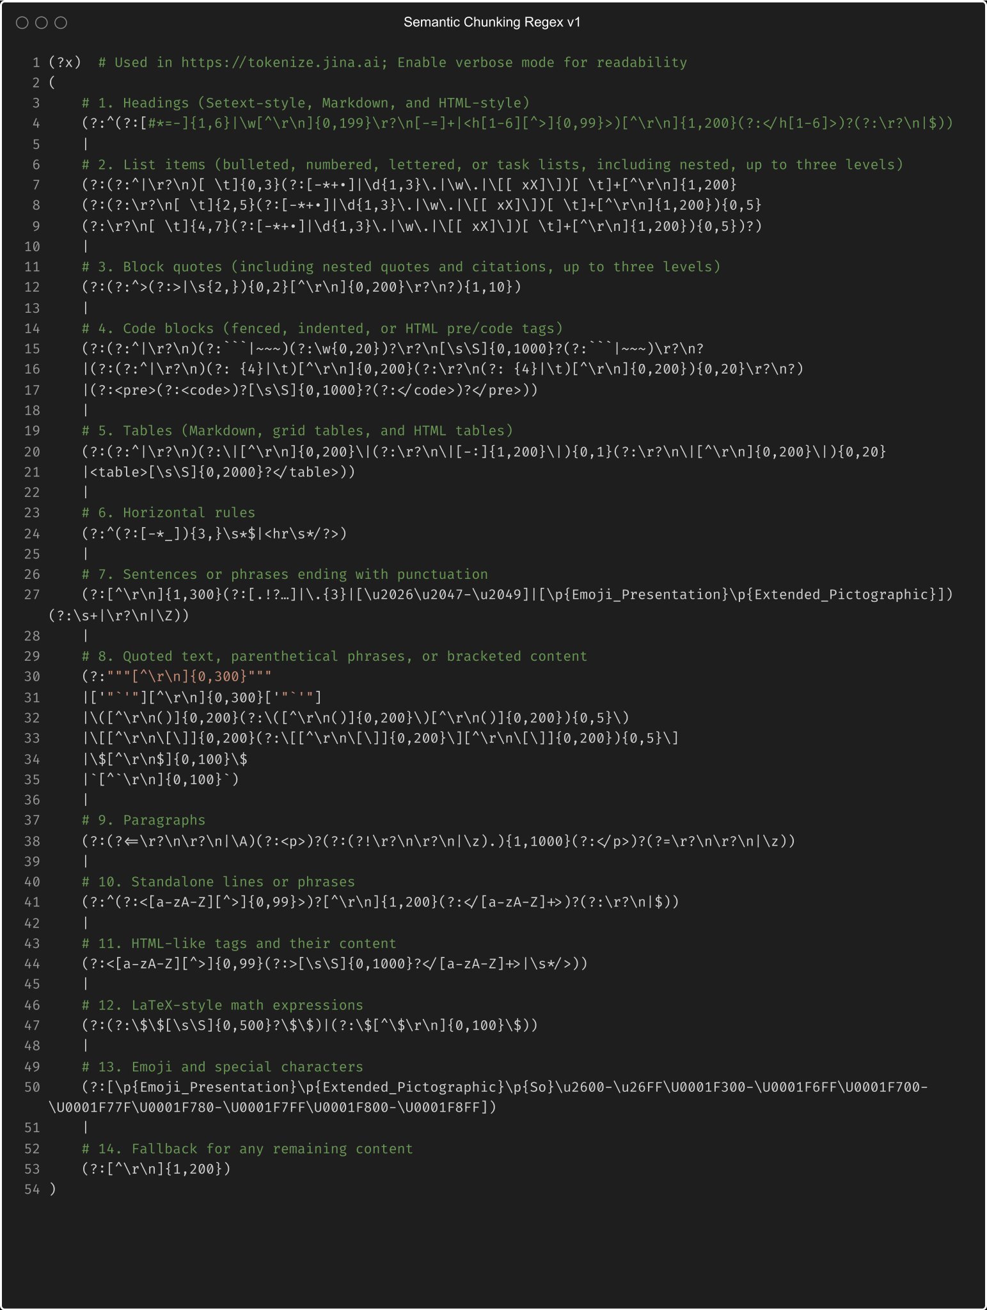Select the '# 14. Fallback for any remaining content' comment
This screenshot has height=1310, width=987.
[246, 1148]
